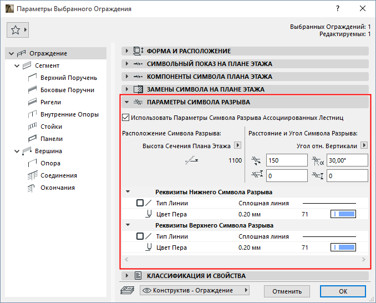Close the Параметры Выбранного Ограждения dialog

click(363, 9)
